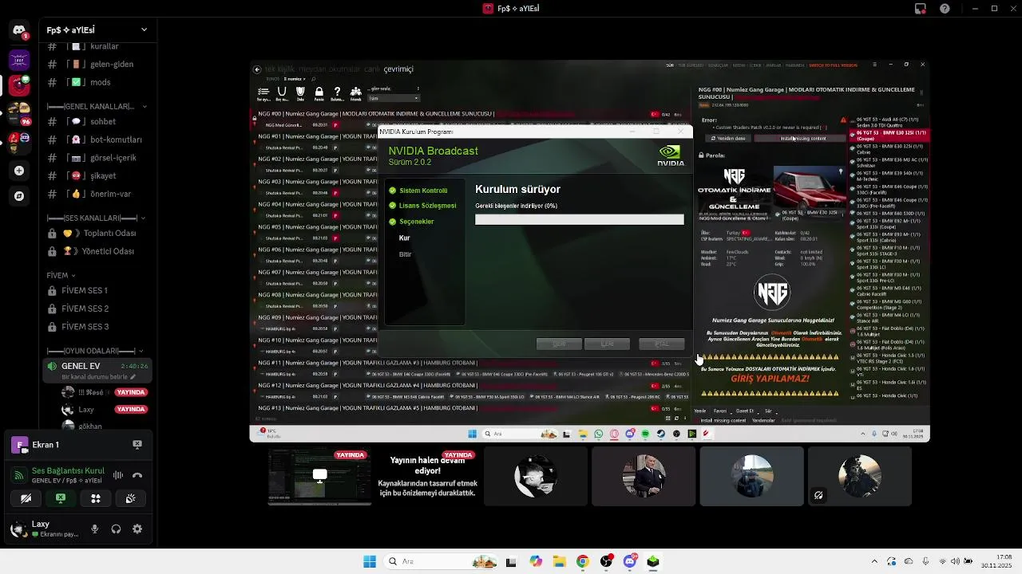Open activities launcher button
This screenshot has width=1022, height=574.
pyautogui.click(x=96, y=498)
